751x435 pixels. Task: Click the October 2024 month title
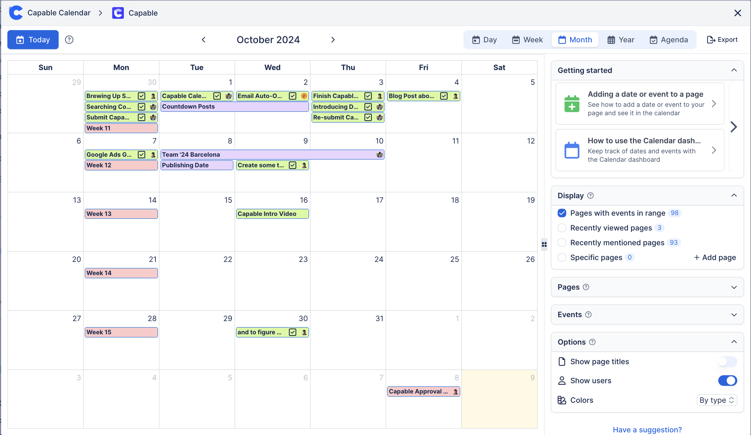point(268,40)
